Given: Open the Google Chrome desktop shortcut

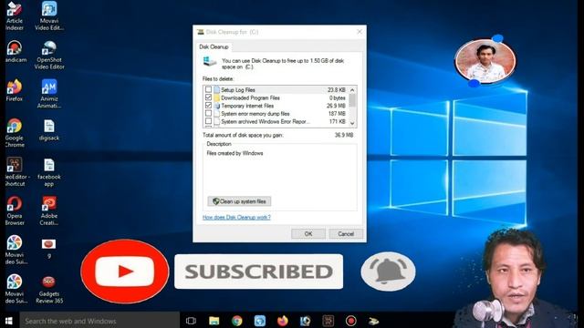Looking at the screenshot, I should pyautogui.click(x=15, y=133).
